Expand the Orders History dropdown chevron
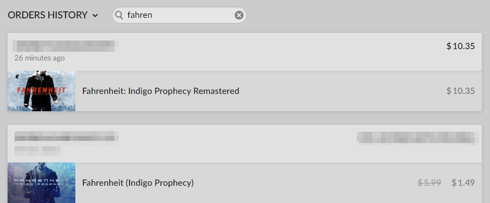 (95, 16)
